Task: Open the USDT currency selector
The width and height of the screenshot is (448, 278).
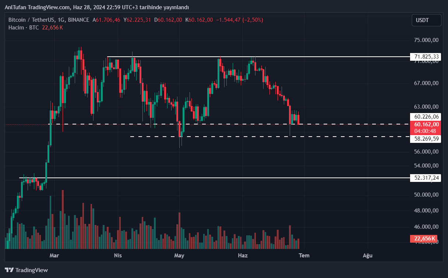Action: (x=426, y=20)
